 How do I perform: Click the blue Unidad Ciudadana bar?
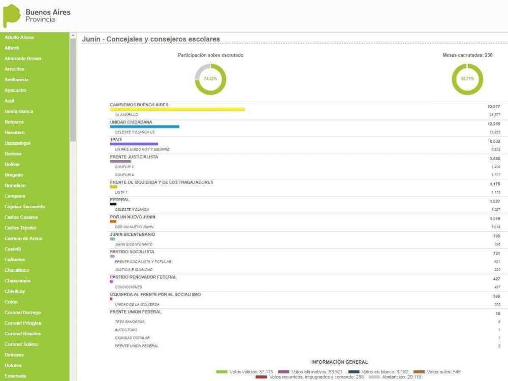pyautogui.click(x=144, y=126)
